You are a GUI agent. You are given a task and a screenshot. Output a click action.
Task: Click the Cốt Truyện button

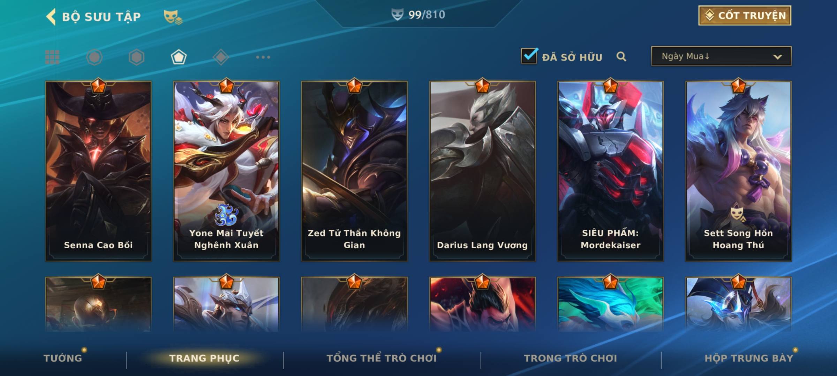click(745, 15)
